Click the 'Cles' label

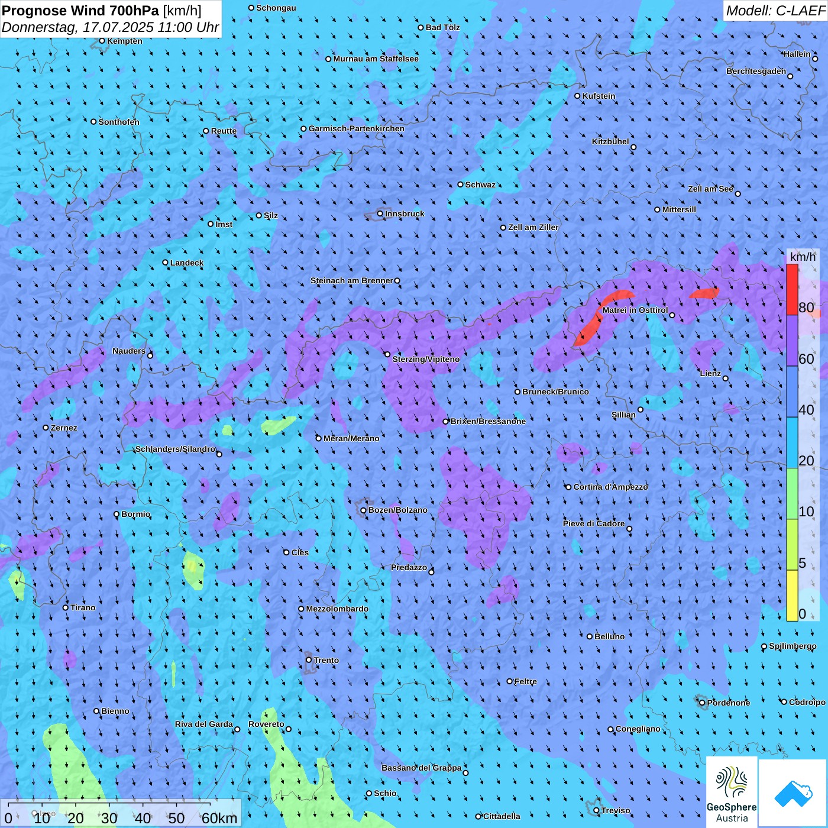[x=300, y=552]
